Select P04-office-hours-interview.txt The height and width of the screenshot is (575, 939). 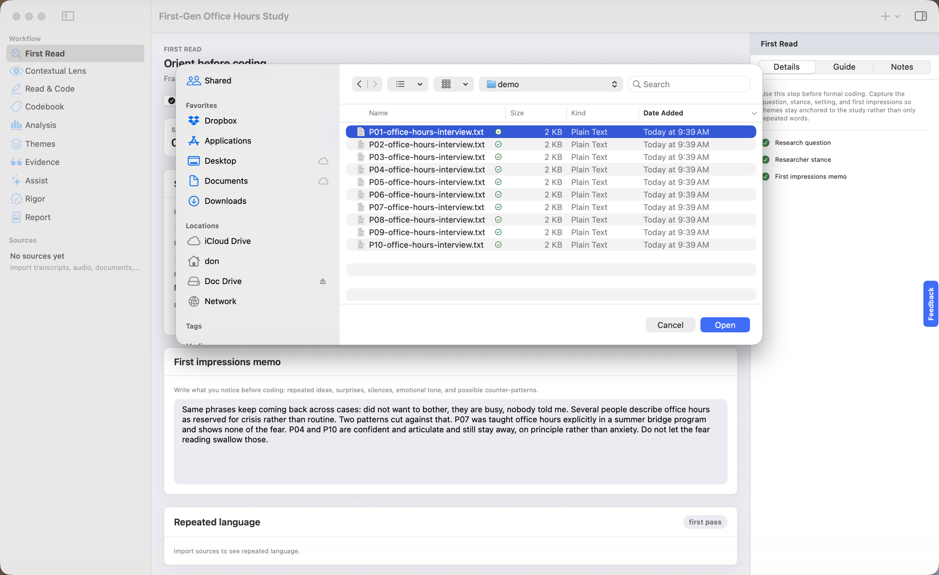[551, 169]
